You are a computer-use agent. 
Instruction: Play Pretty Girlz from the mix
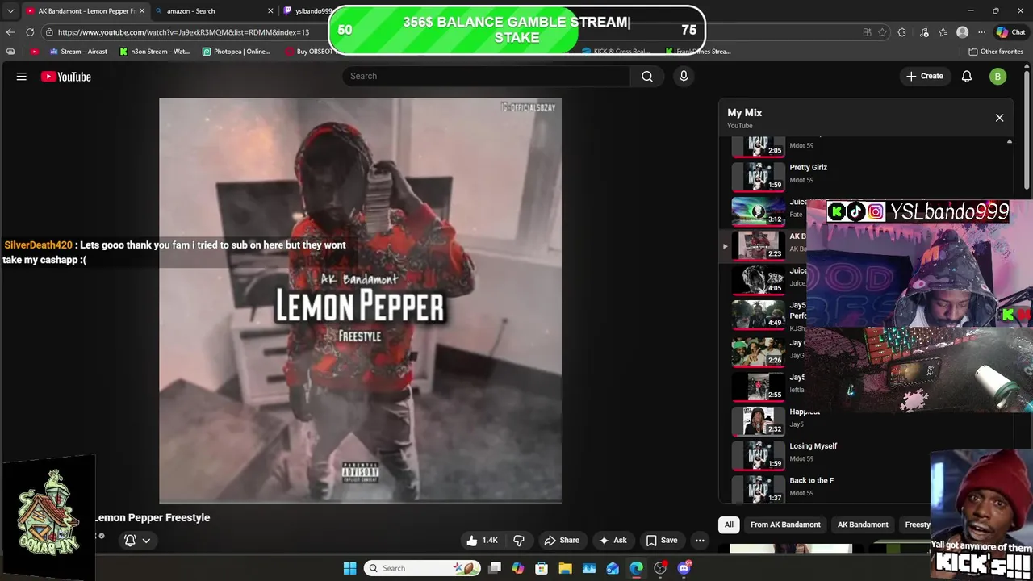pos(808,168)
